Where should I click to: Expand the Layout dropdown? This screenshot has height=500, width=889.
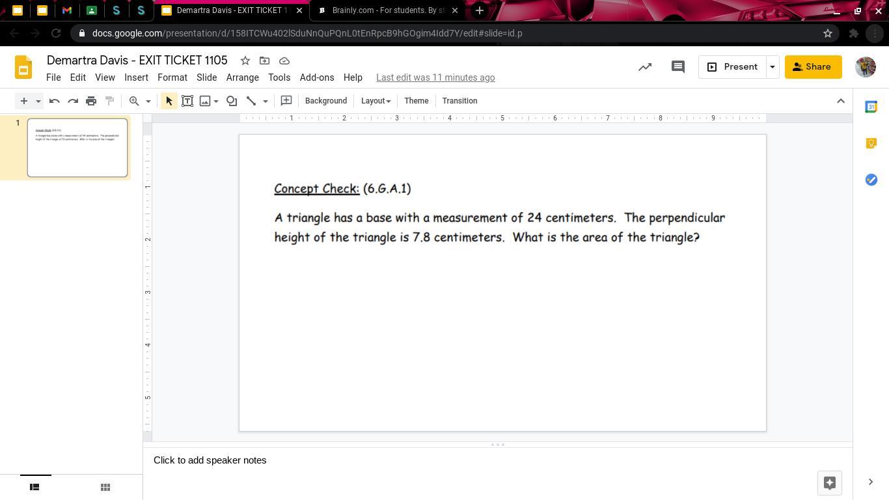[x=376, y=101]
